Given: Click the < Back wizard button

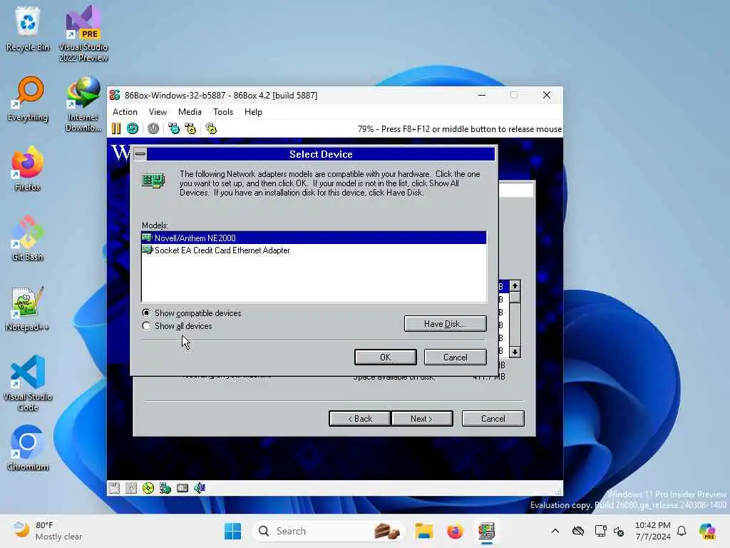Looking at the screenshot, I should point(360,418).
